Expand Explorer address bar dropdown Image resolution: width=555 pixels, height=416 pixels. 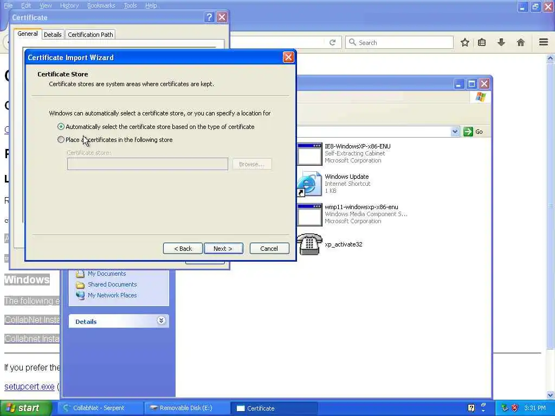click(455, 132)
